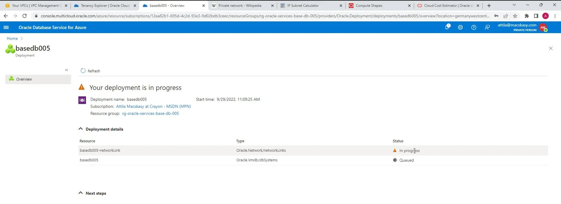This screenshot has height=204, width=561.
Task: Click Oracle.Network/networkLinks type cell
Action: 261,150
